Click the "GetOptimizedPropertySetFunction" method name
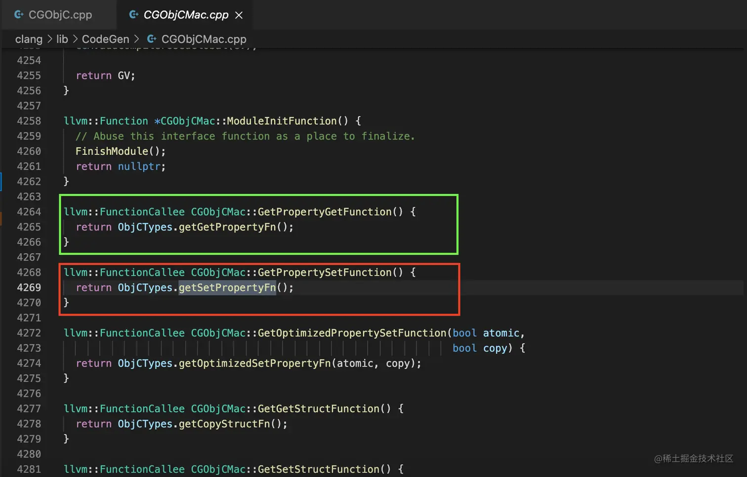This screenshot has height=477, width=747. pyautogui.click(x=352, y=333)
